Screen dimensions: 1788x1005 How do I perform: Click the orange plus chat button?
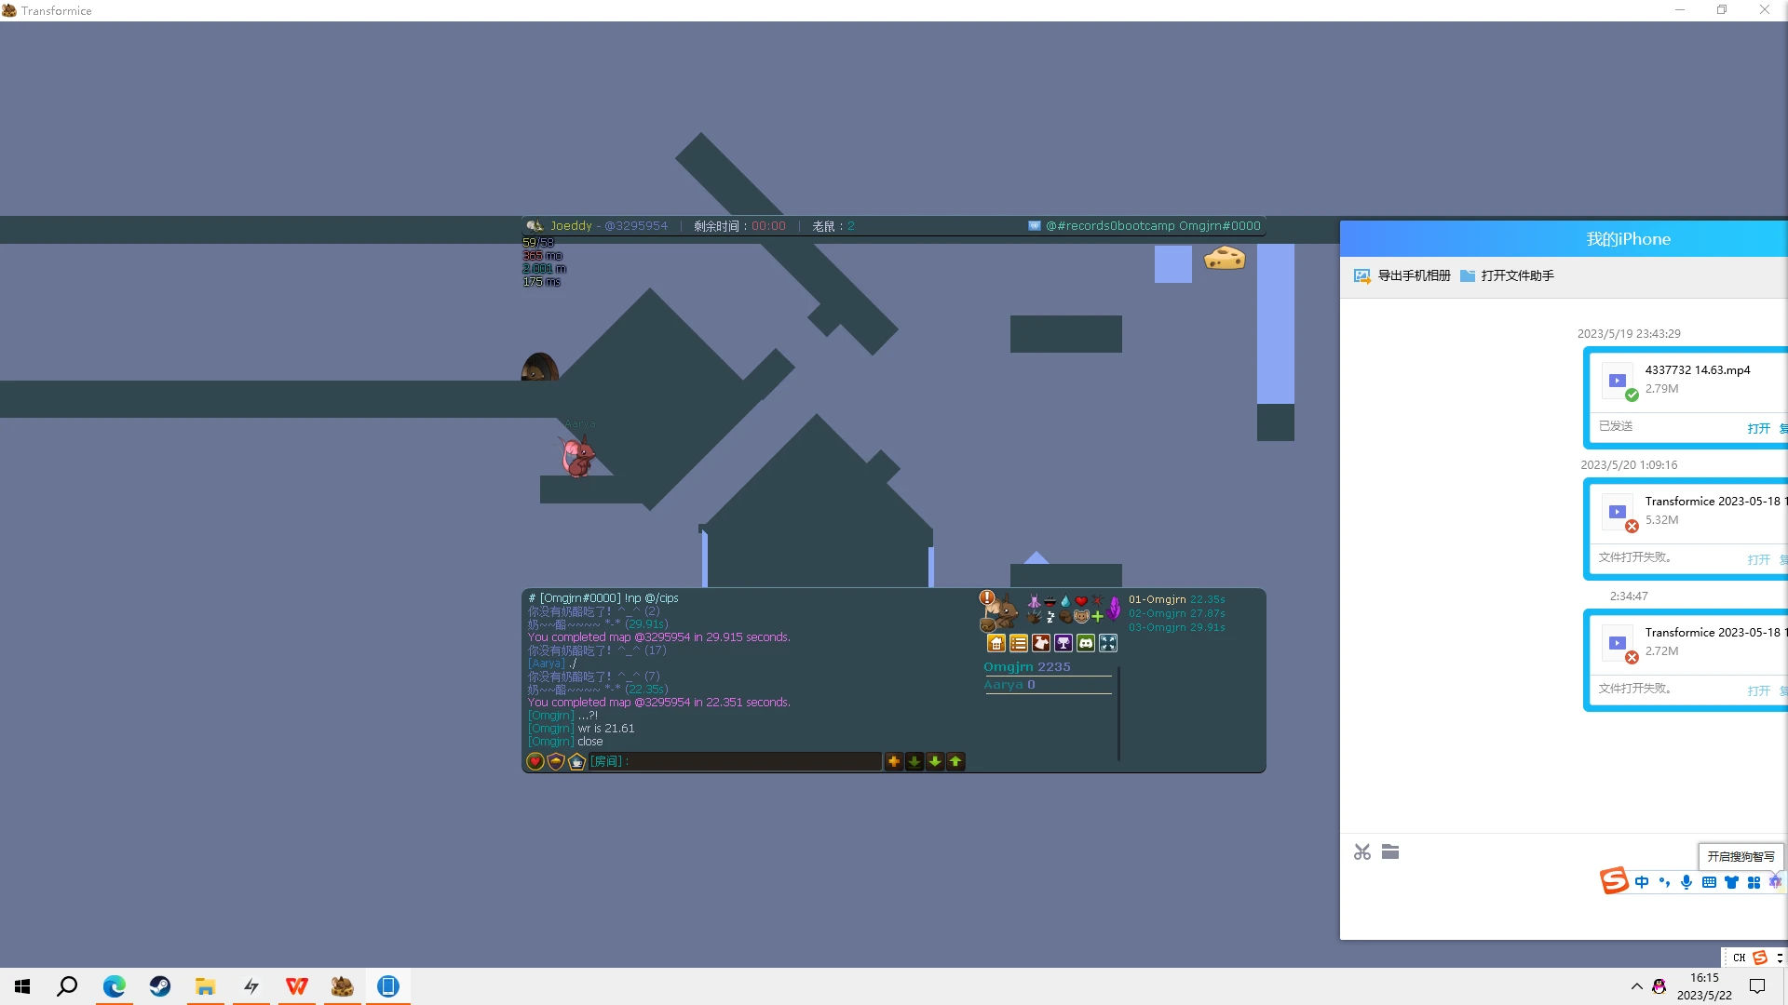pyautogui.click(x=894, y=762)
